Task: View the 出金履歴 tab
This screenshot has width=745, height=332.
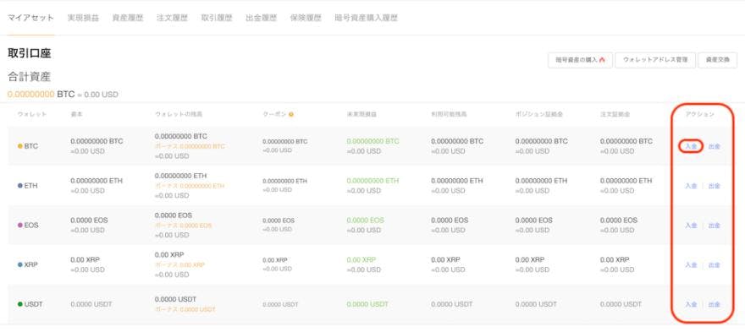Action: (261, 18)
